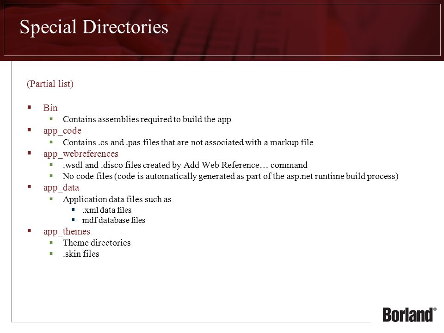
Task: Click the 'No code files' line
Action: (230, 176)
